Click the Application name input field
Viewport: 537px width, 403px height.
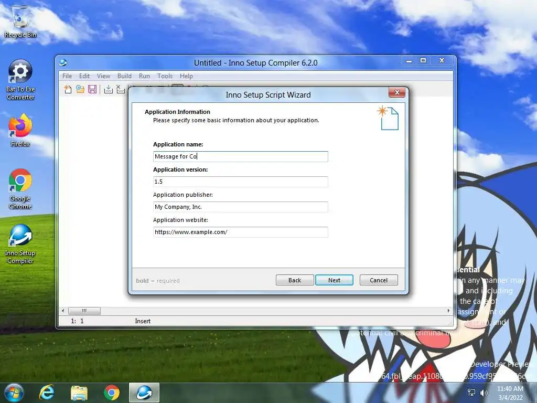pyautogui.click(x=240, y=156)
